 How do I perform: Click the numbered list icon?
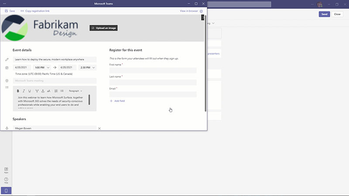click(56, 91)
